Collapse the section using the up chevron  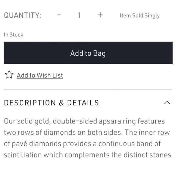pos(167,103)
